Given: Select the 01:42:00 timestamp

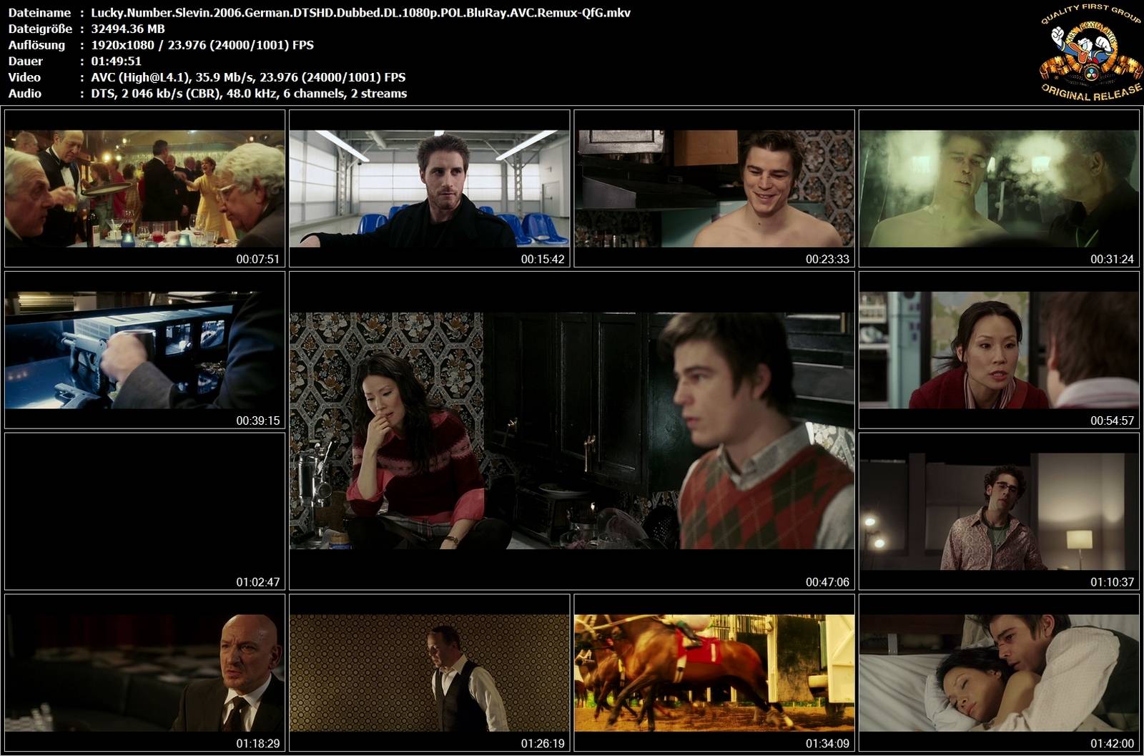Looking at the screenshot, I should (1112, 744).
